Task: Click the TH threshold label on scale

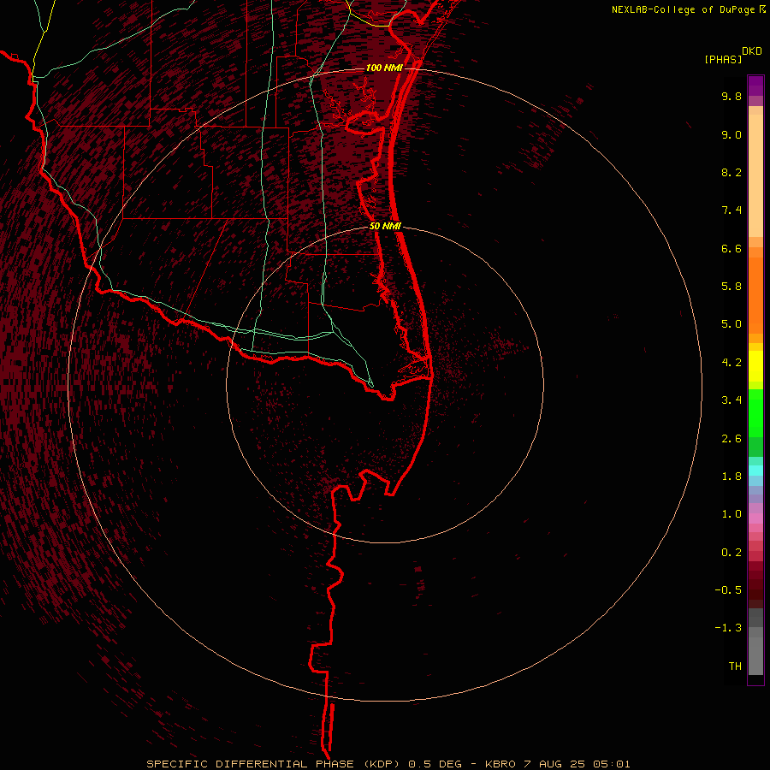Action: coord(735,666)
